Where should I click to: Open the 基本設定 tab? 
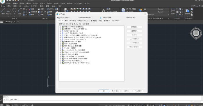(94, 21)
